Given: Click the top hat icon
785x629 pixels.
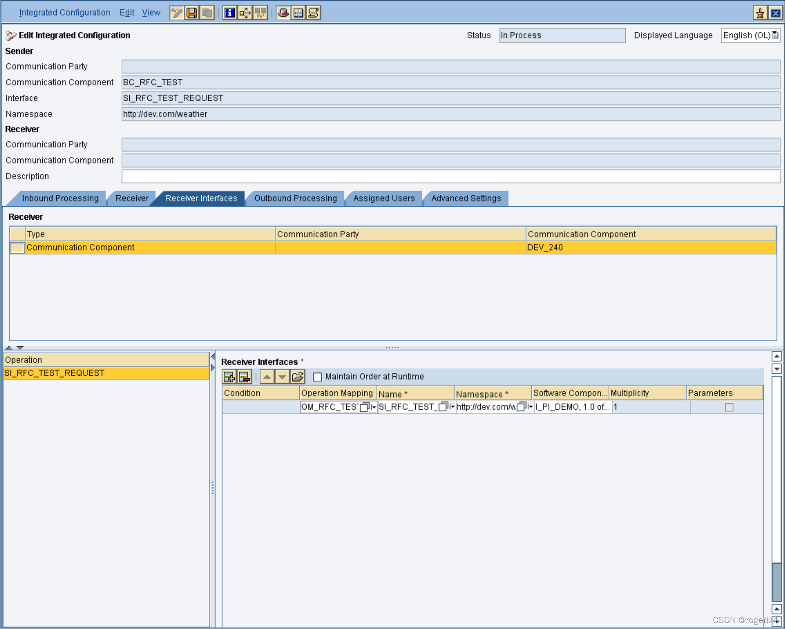Looking at the screenshot, I should coord(283,13).
